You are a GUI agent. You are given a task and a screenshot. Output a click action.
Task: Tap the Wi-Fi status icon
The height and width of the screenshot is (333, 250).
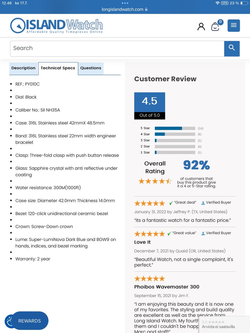(217, 3)
